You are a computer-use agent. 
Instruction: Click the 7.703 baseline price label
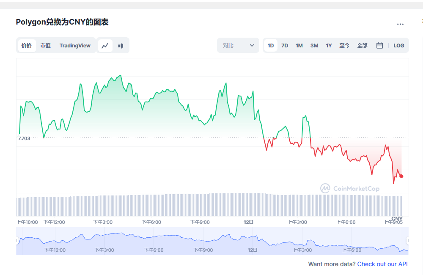coord(24,138)
